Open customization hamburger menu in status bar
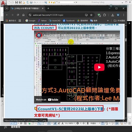132x132 pixels. (129, 123)
